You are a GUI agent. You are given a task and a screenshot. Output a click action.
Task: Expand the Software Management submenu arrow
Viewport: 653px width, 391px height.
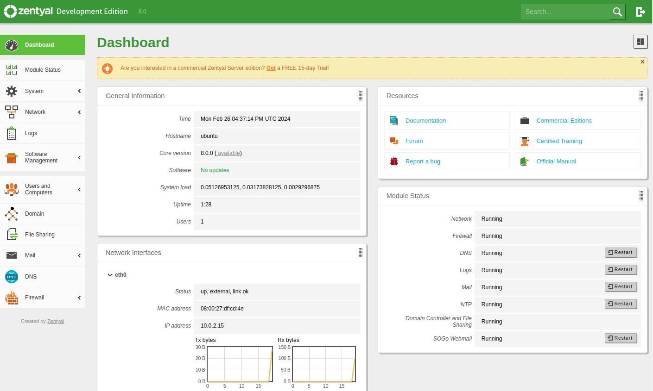coord(79,157)
